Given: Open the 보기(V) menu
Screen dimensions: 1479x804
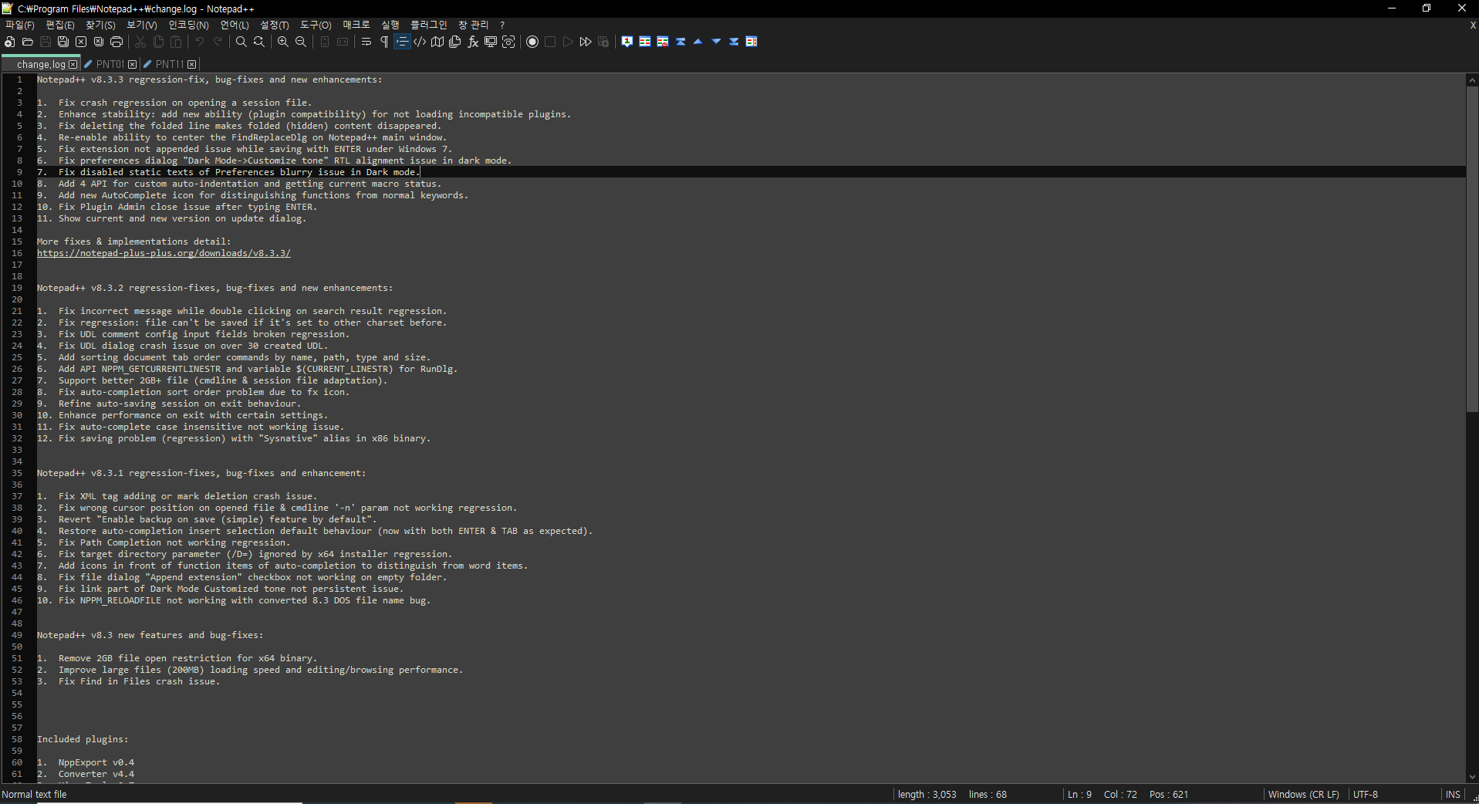Looking at the screenshot, I should tap(142, 25).
